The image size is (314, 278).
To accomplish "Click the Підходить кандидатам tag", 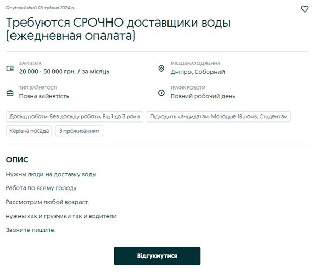I will coord(219,116).
